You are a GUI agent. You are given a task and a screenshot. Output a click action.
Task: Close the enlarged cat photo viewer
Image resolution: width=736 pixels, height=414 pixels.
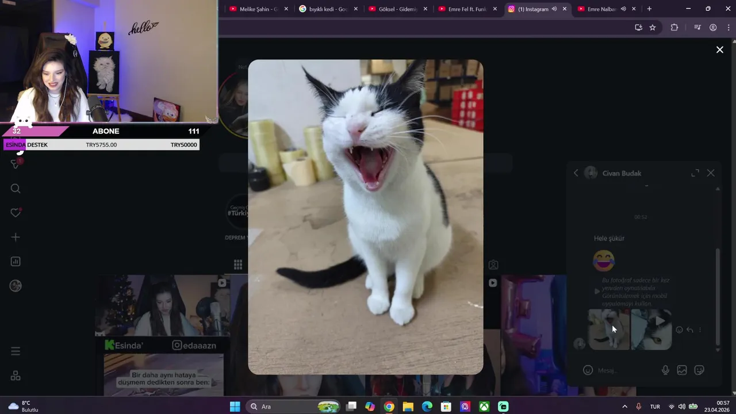[x=719, y=49]
